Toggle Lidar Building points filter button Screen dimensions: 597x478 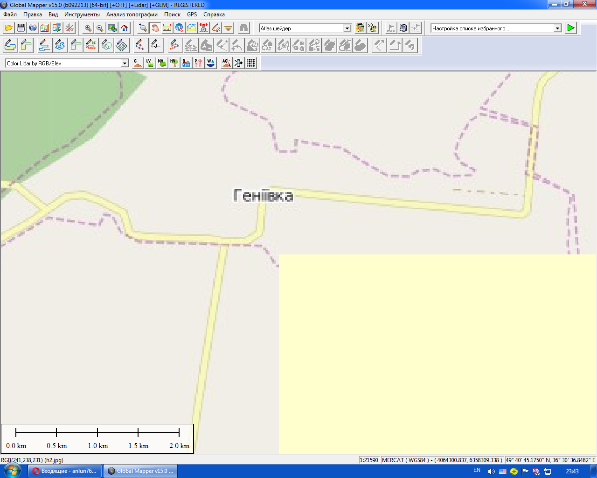[186, 63]
